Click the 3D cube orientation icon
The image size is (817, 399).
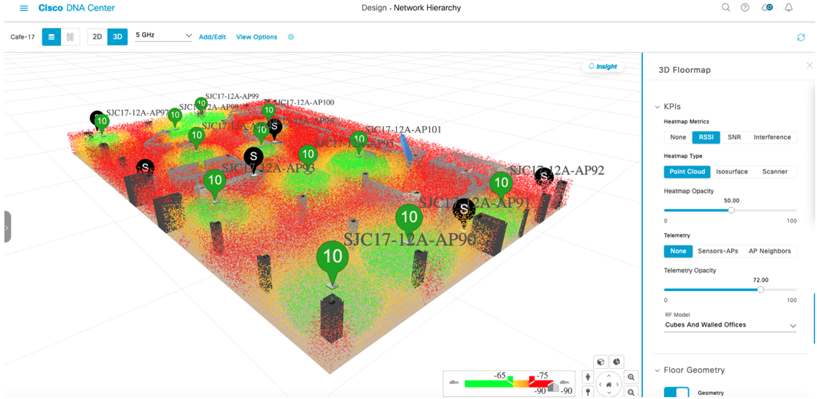click(x=601, y=362)
